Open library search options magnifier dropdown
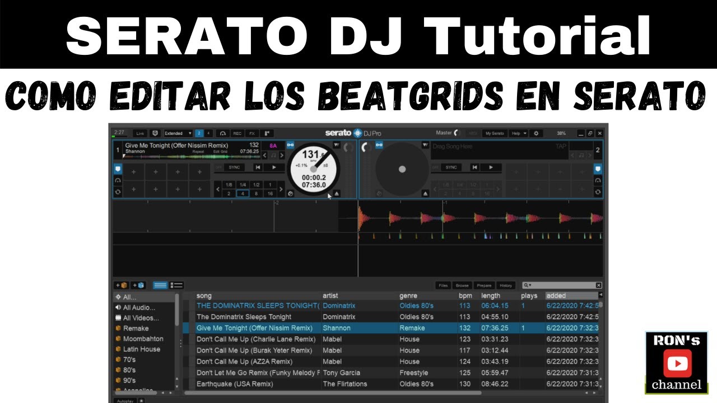 click(x=527, y=285)
